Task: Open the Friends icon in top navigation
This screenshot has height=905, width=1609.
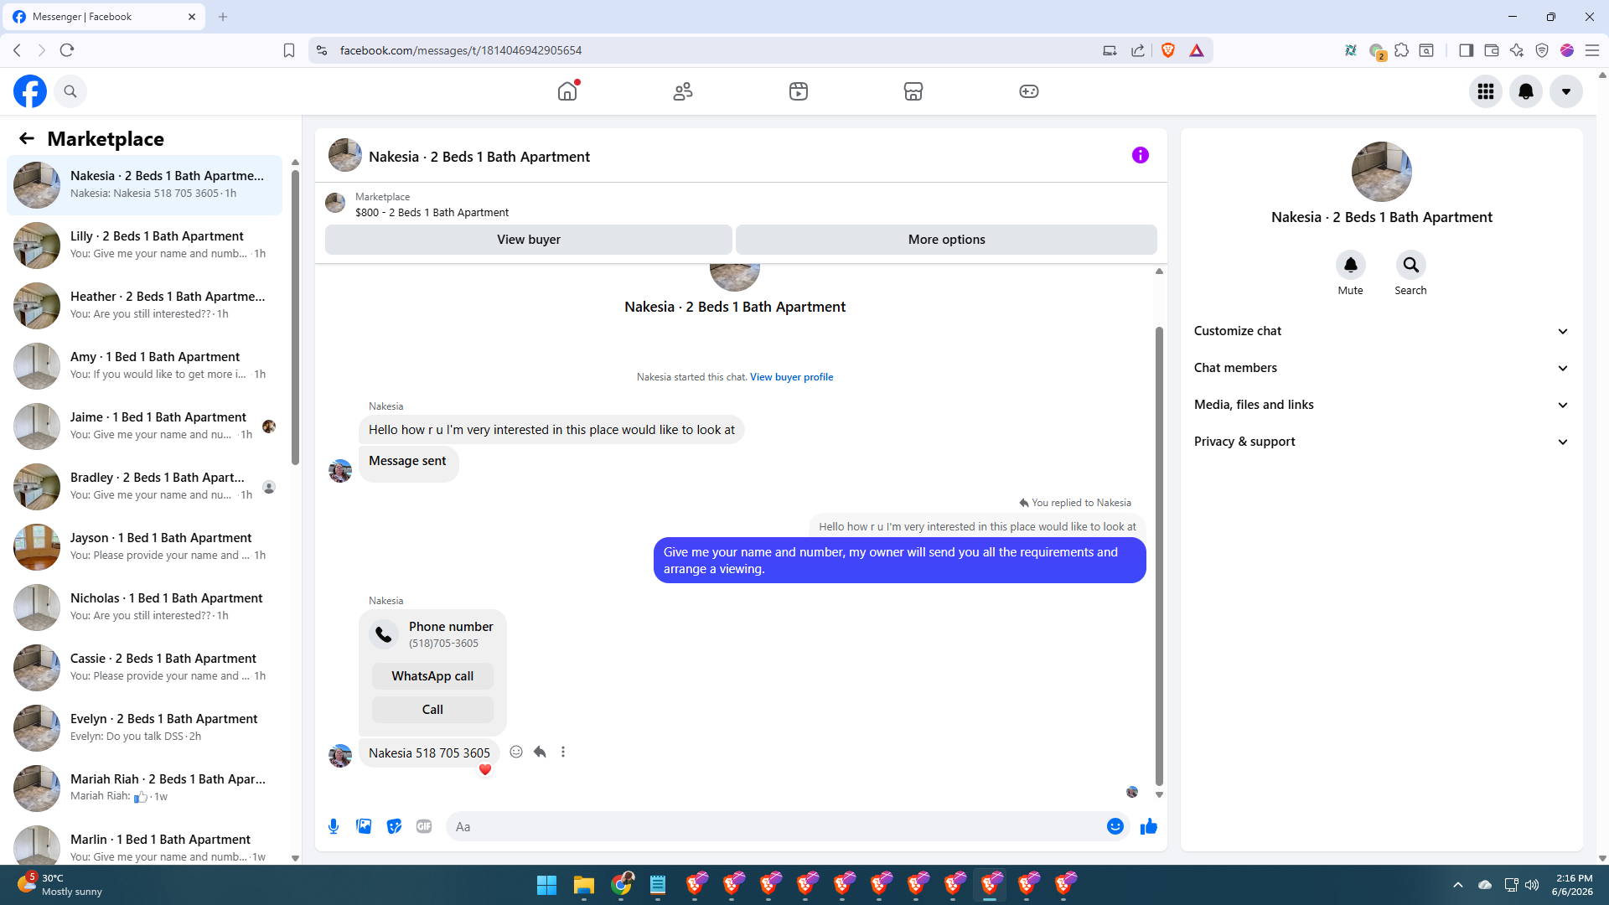Action: (683, 91)
